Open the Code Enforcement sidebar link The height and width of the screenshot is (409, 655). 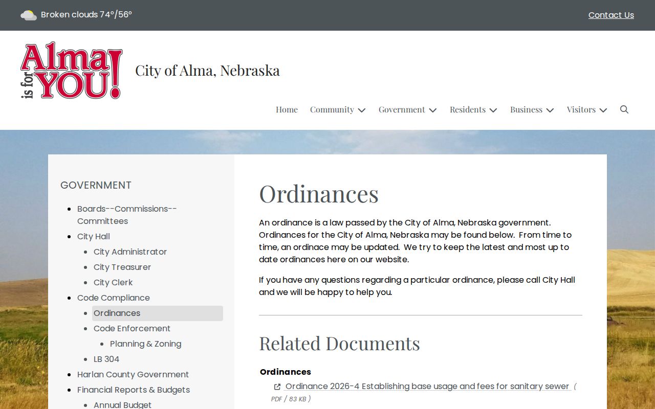coord(132,328)
